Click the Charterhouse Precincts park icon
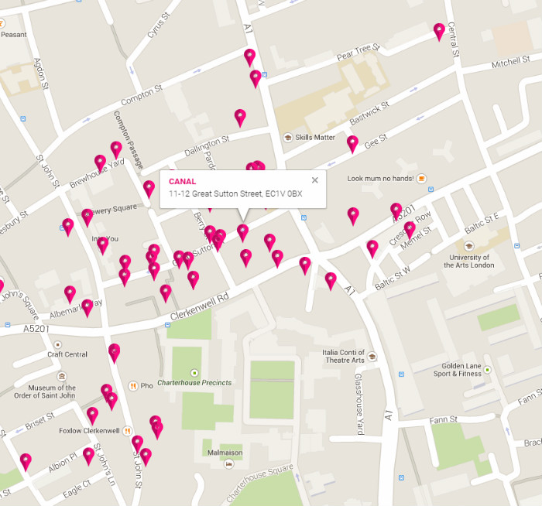This screenshot has height=506, width=542. (x=194, y=373)
